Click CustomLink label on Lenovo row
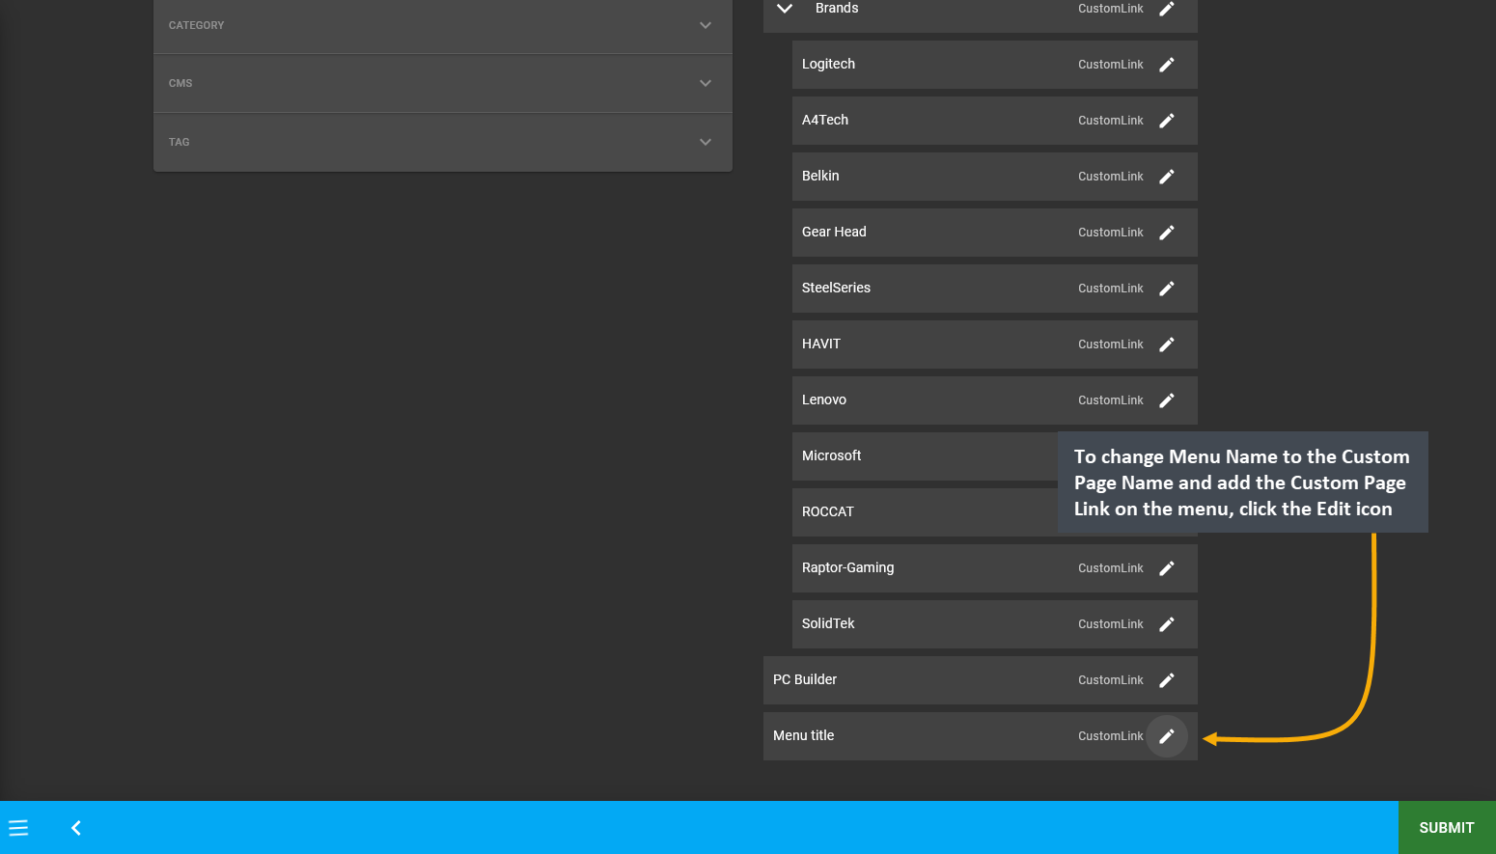Viewport: 1496px width, 854px height. click(1110, 400)
